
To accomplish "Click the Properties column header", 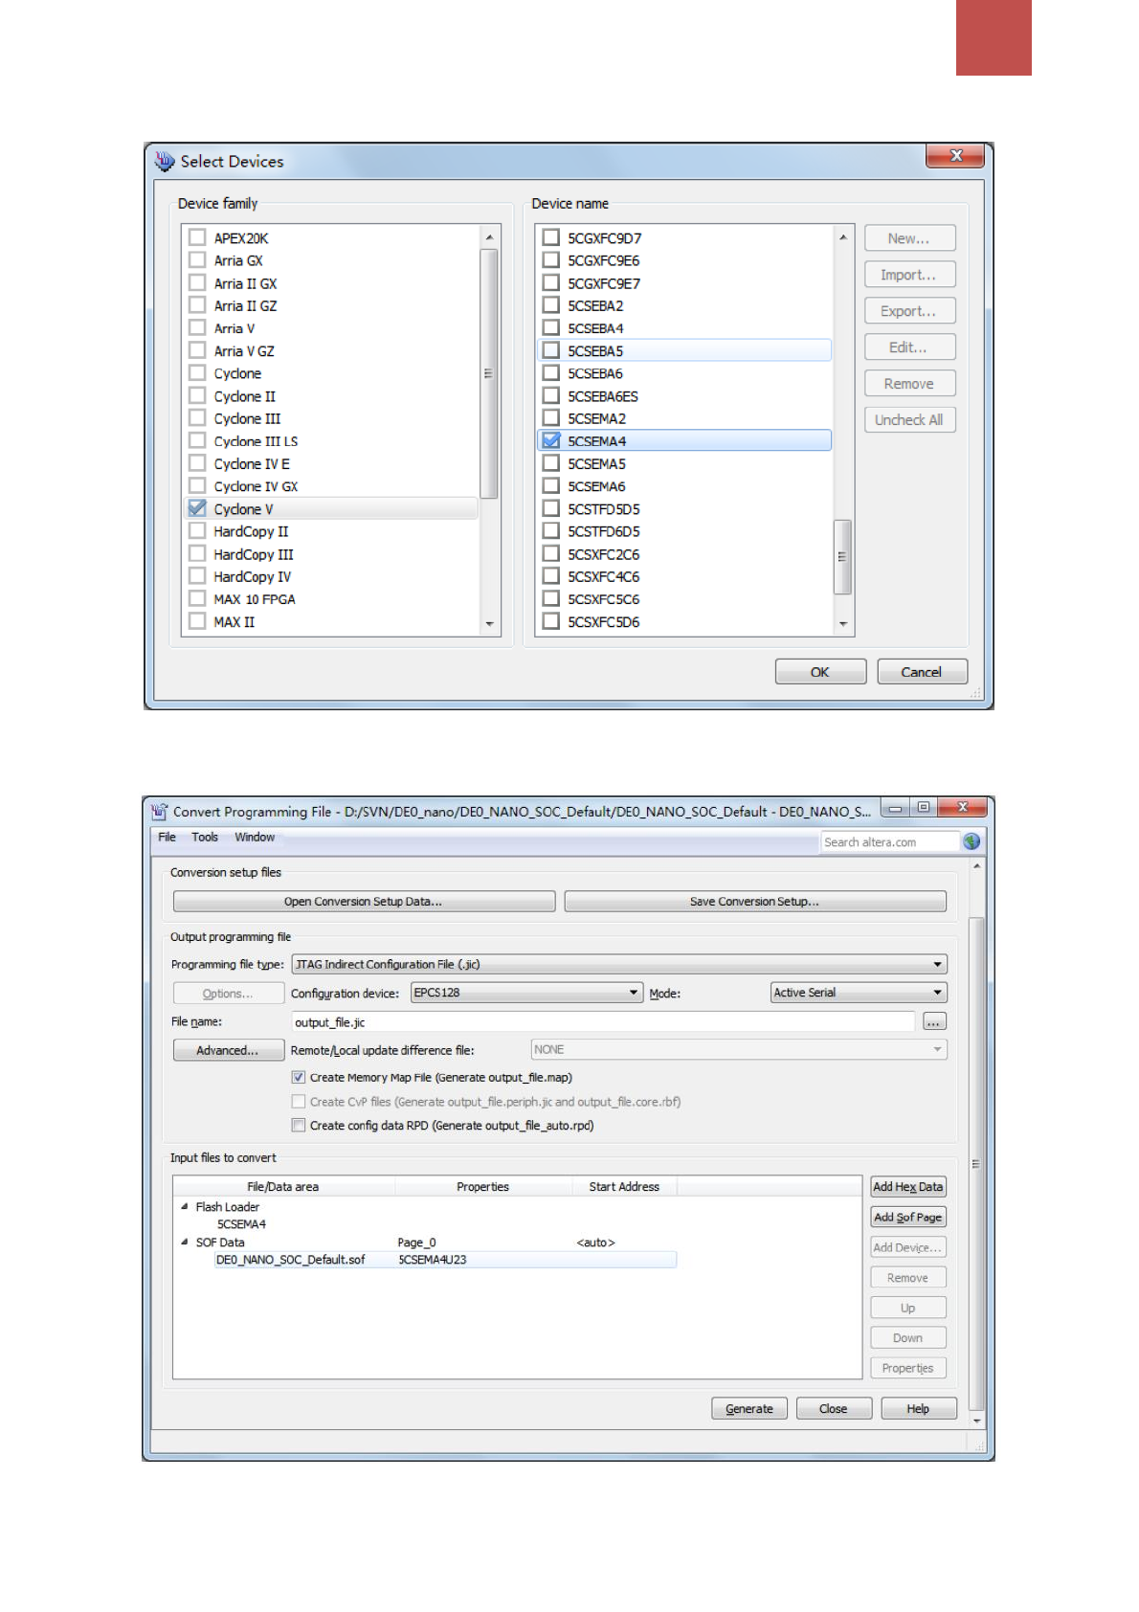I will point(483,1187).
